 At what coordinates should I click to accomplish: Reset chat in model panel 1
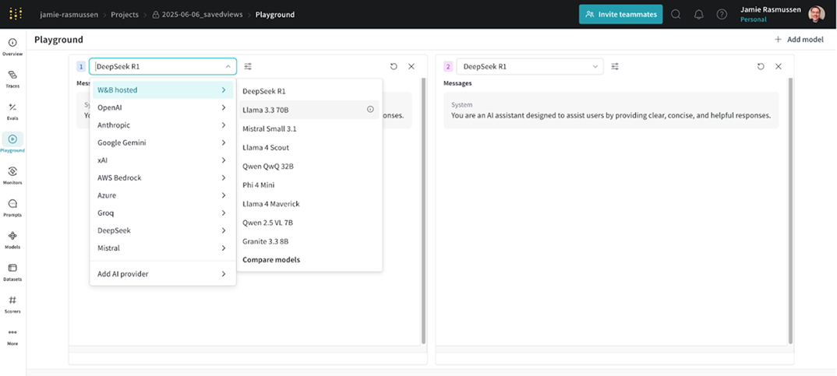pos(394,67)
